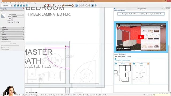The width and height of the screenshot is (171, 96).
Task: Expand the Instructor panel
Action: (x=12, y=38)
